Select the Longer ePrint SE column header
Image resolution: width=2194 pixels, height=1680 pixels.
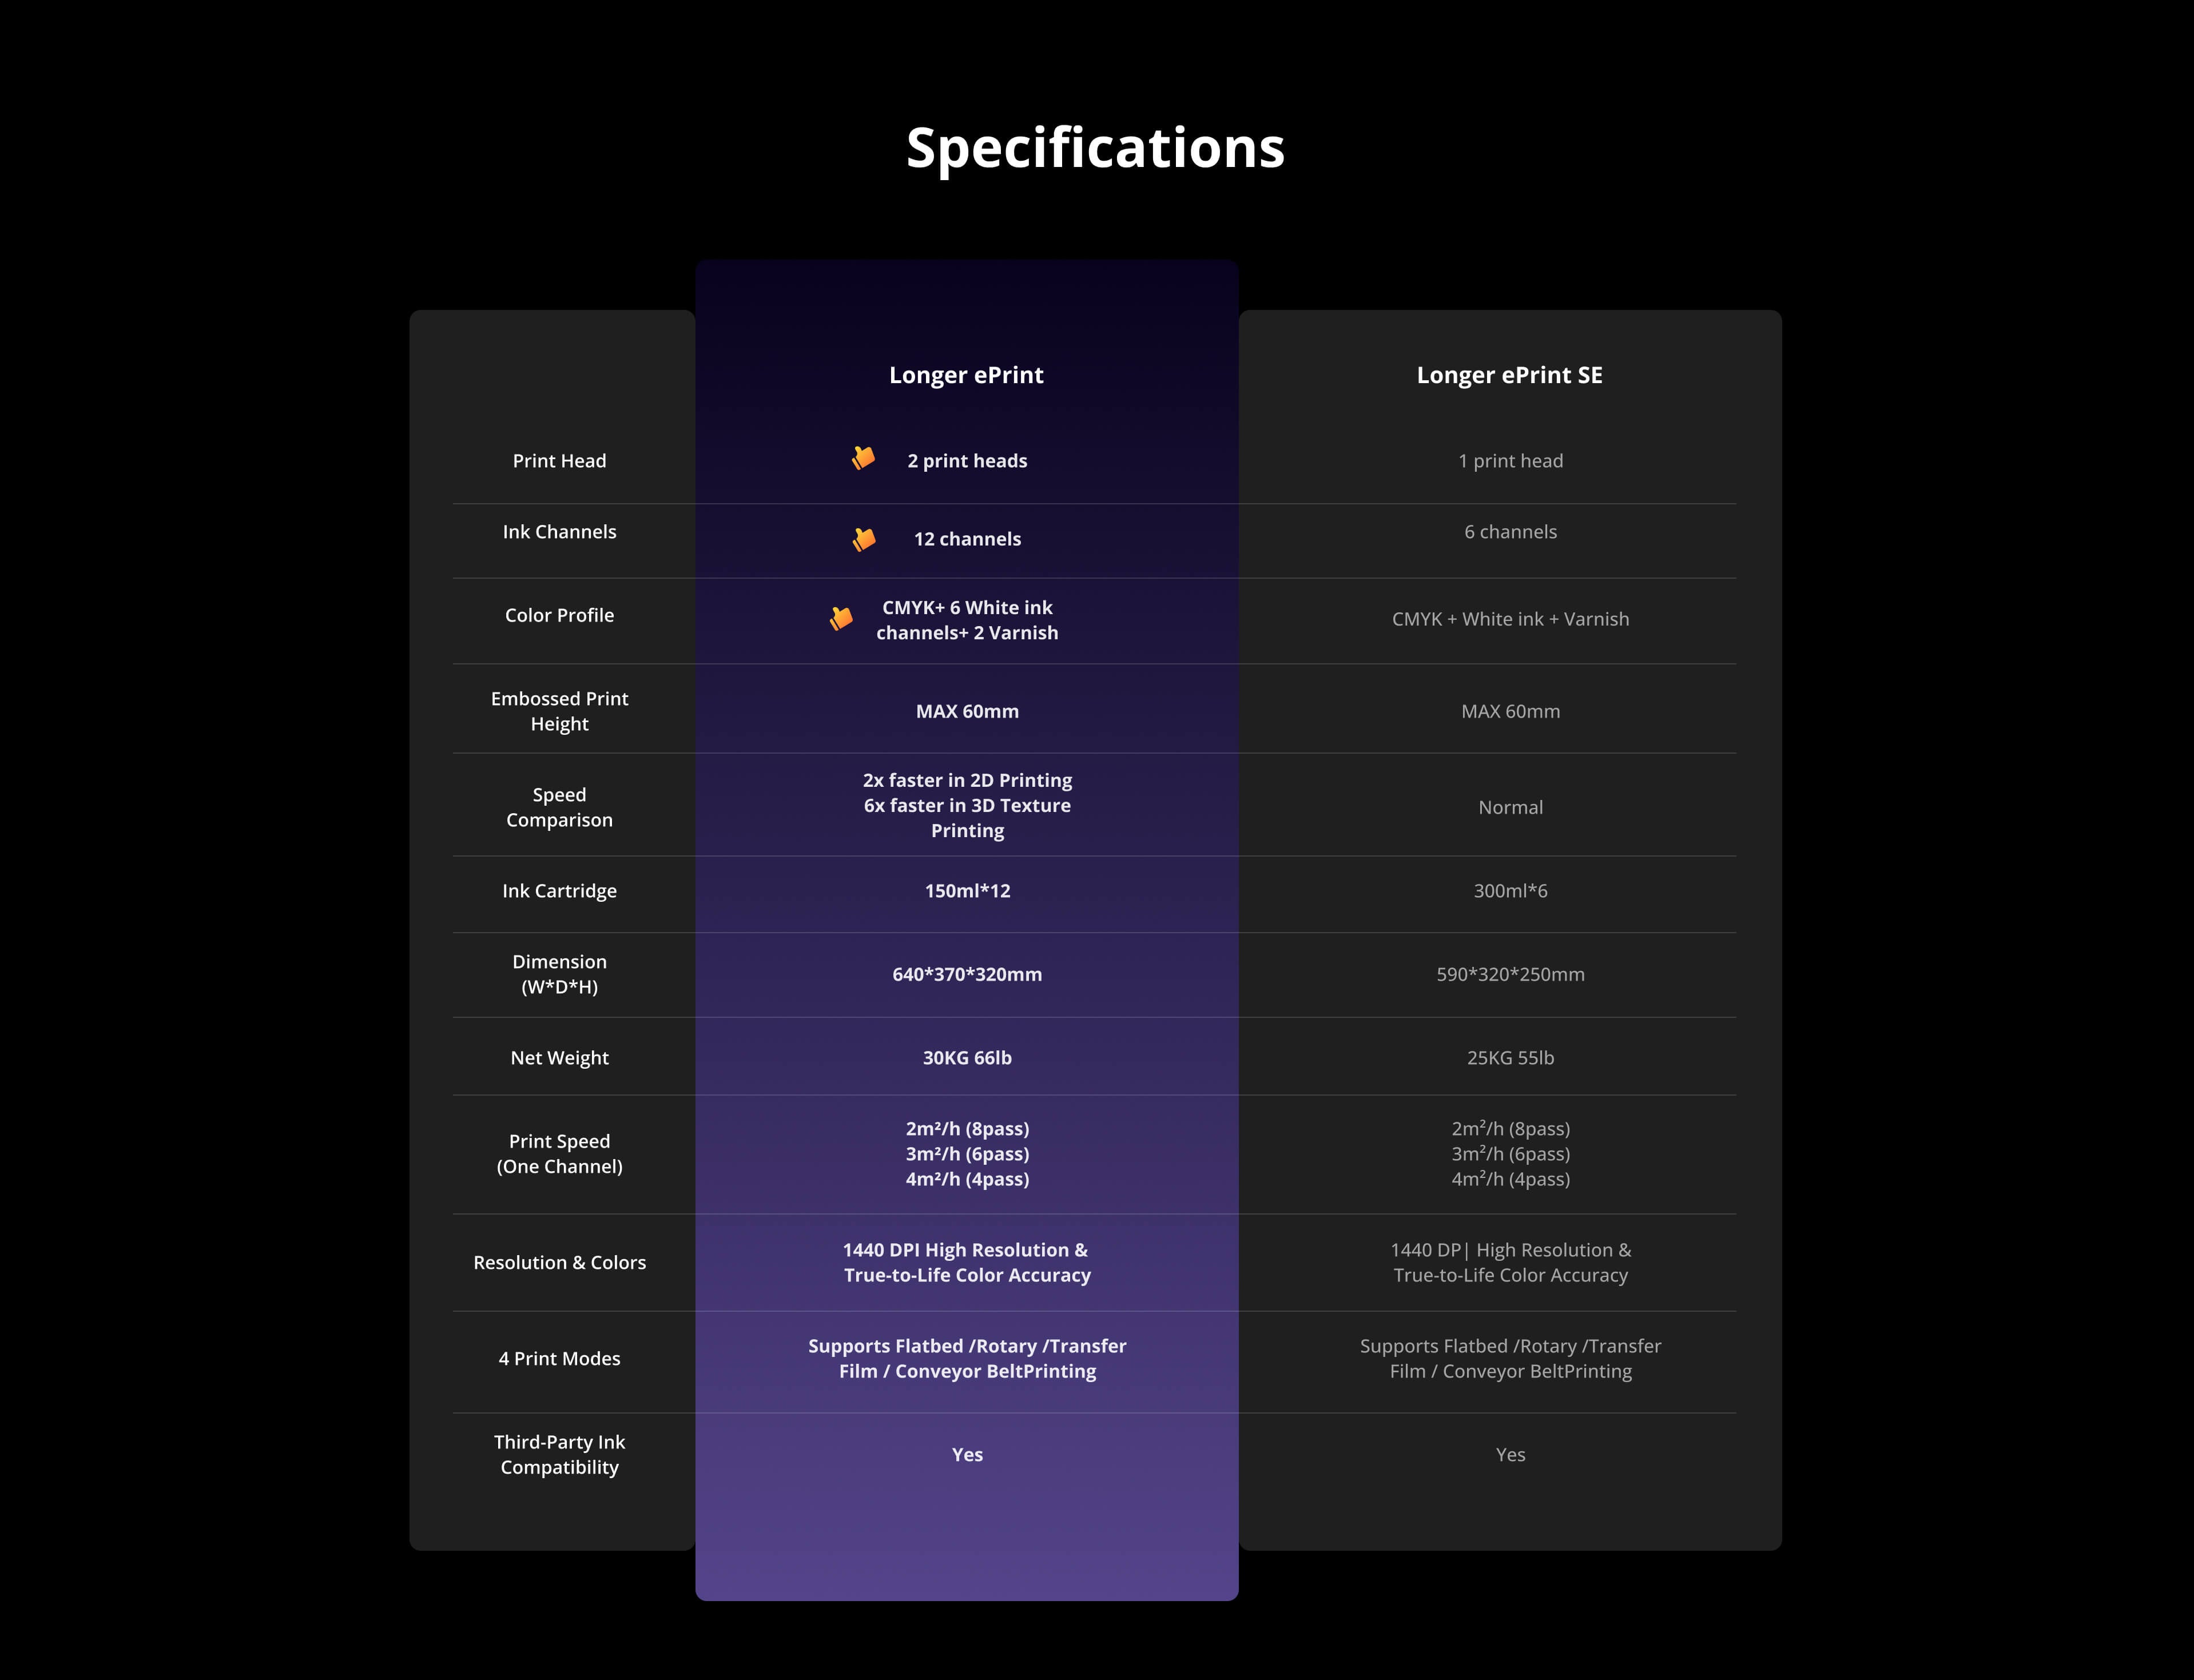click(1509, 375)
